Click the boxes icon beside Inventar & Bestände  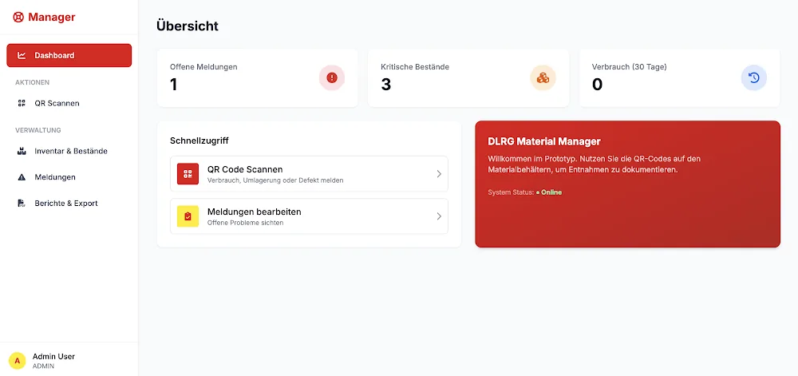(22, 151)
